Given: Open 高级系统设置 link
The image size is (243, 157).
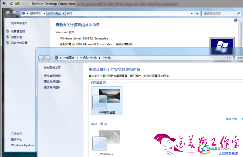Looking at the screenshot, I should coord(19,43).
